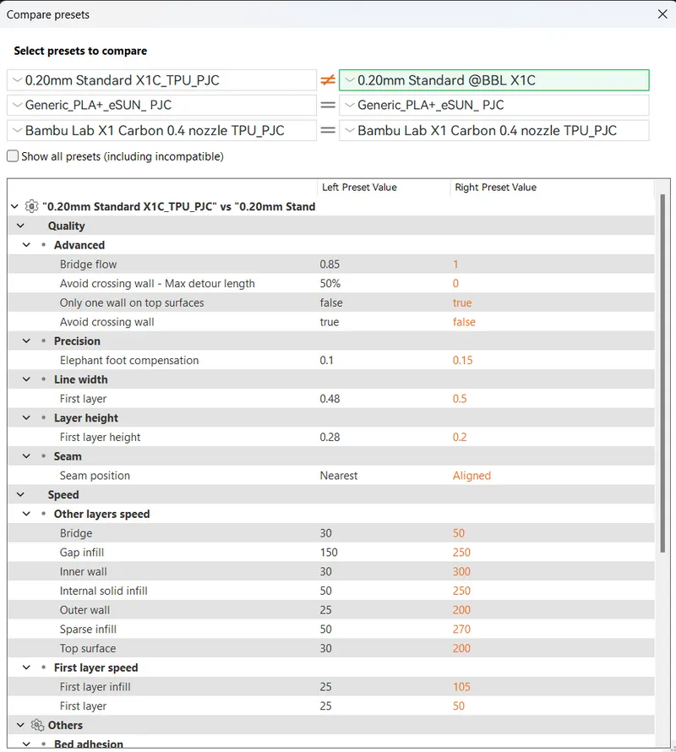
Task: Click equals icon beside Bambu Lab X1 Carbon
Action: tap(328, 130)
